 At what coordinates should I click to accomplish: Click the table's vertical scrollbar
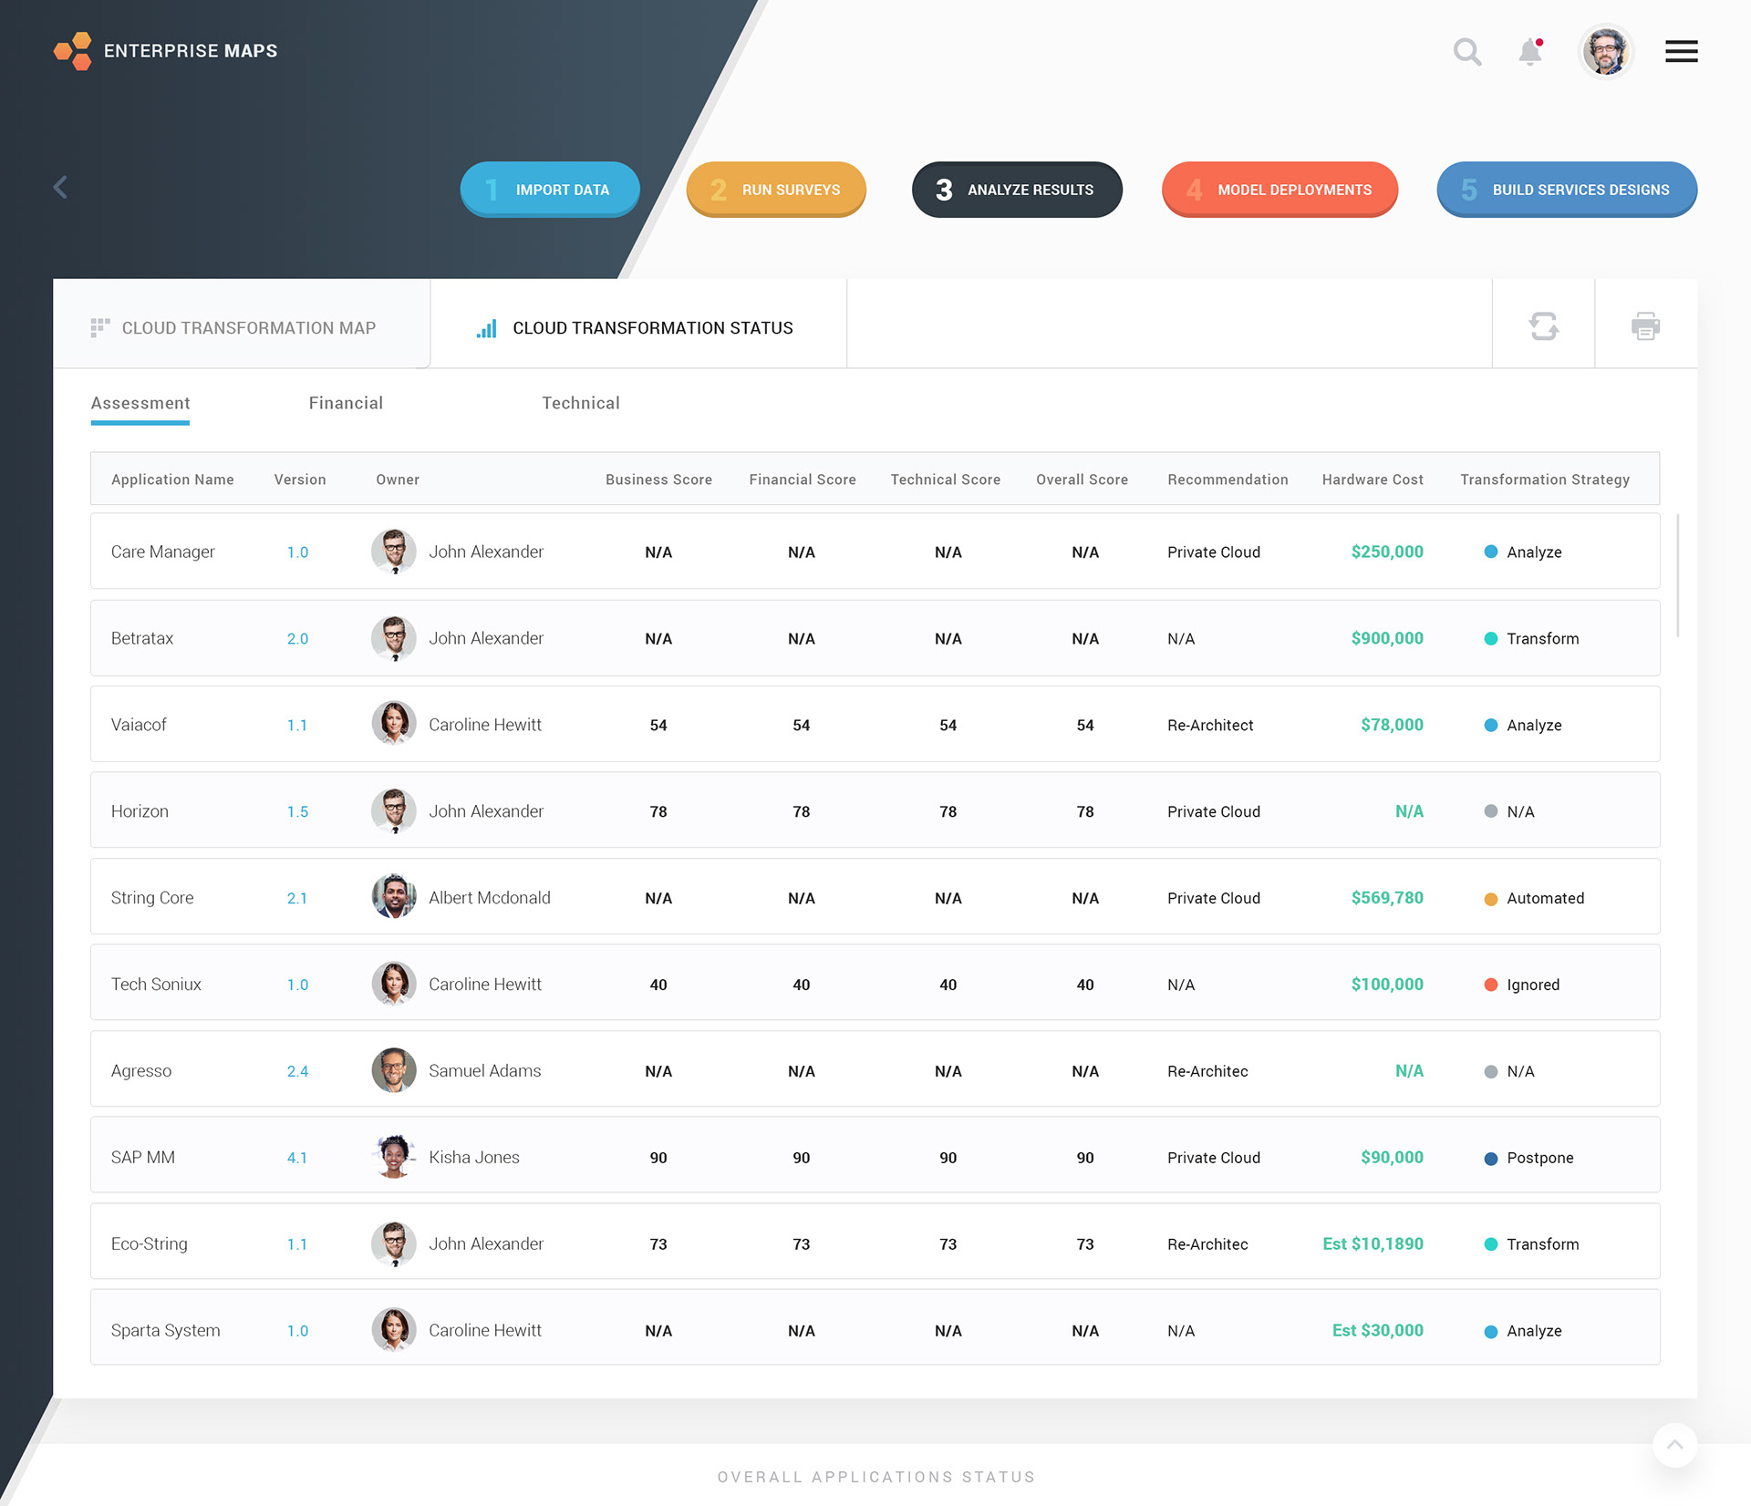tap(1677, 576)
